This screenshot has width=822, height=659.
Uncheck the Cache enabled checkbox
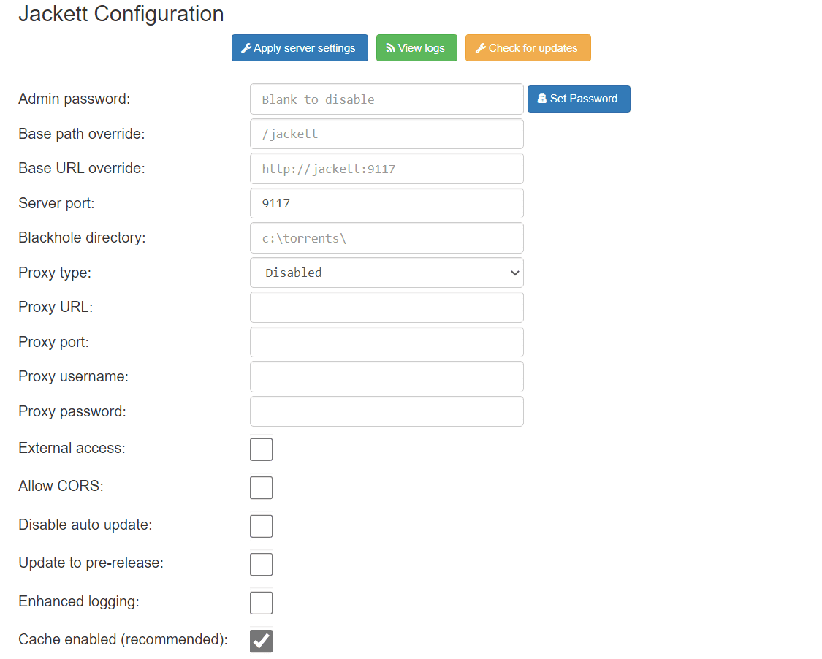(x=261, y=641)
